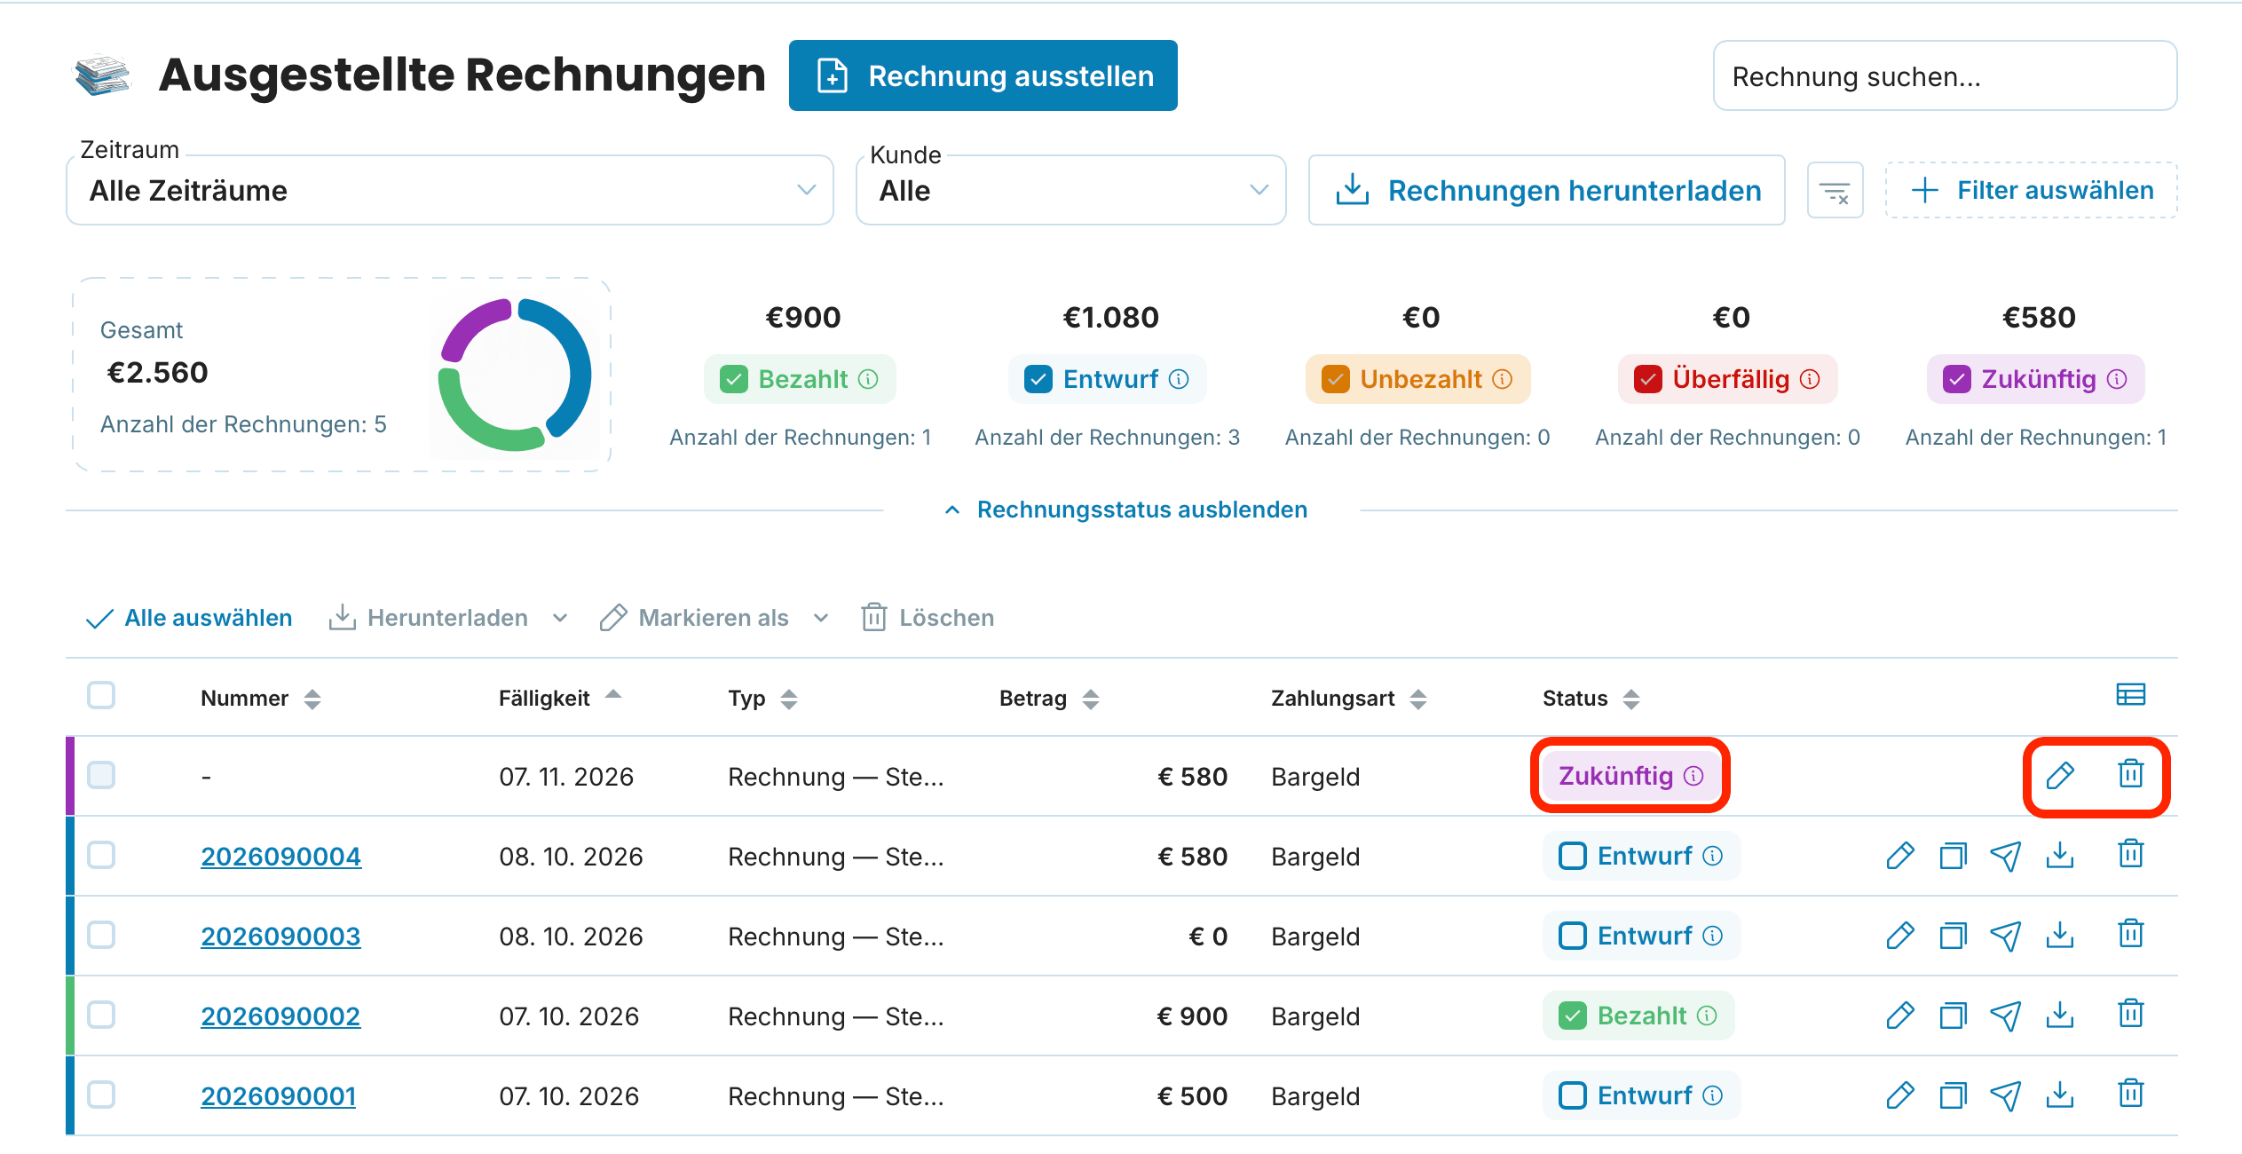Click the Entwurf status badge of invoice 2026090001
This screenshot has width=2242, height=1154.
point(1641,1095)
